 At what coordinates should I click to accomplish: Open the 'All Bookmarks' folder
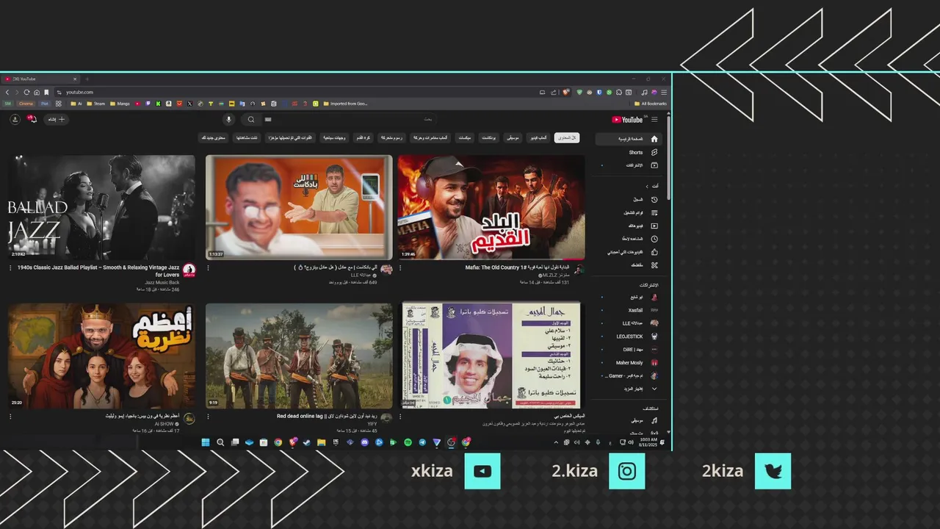coord(651,104)
